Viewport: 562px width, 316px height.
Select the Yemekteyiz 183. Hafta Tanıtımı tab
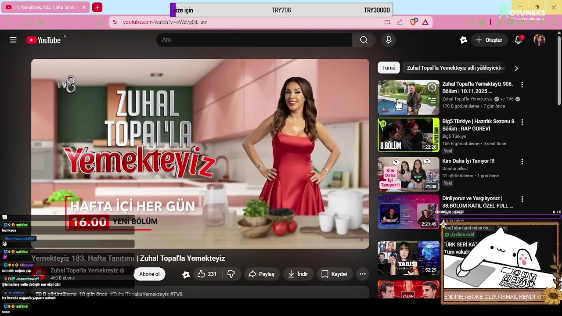click(x=45, y=7)
